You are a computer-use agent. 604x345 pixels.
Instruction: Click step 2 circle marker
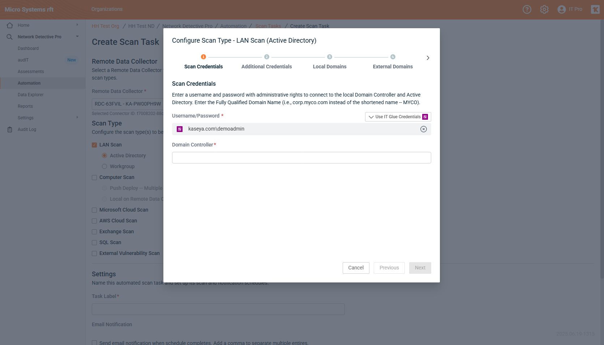[x=267, y=57]
